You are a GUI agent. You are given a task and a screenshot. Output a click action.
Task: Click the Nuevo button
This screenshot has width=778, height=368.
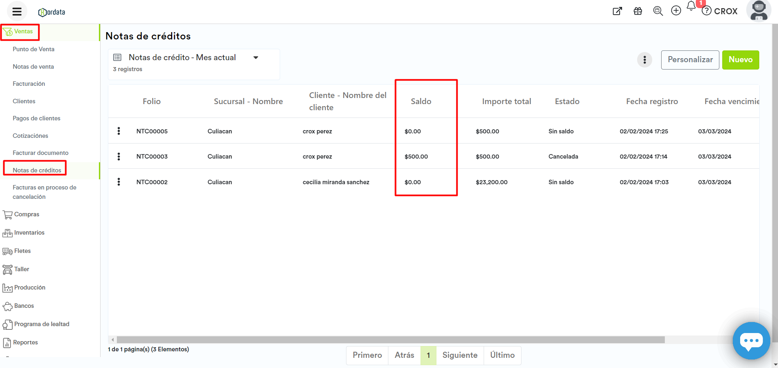pos(740,60)
